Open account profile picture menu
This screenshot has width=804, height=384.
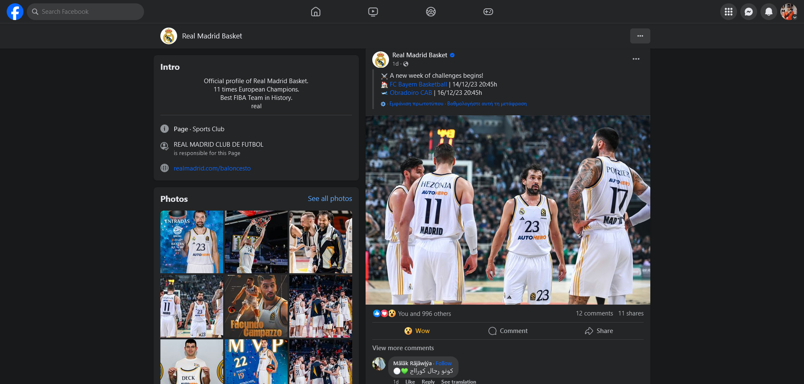tap(789, 12)
